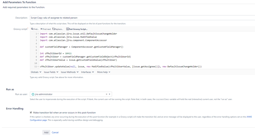Viewport: 255px width, 137px height.
Task: Click the Run as section heading
Action: (10, 89)
